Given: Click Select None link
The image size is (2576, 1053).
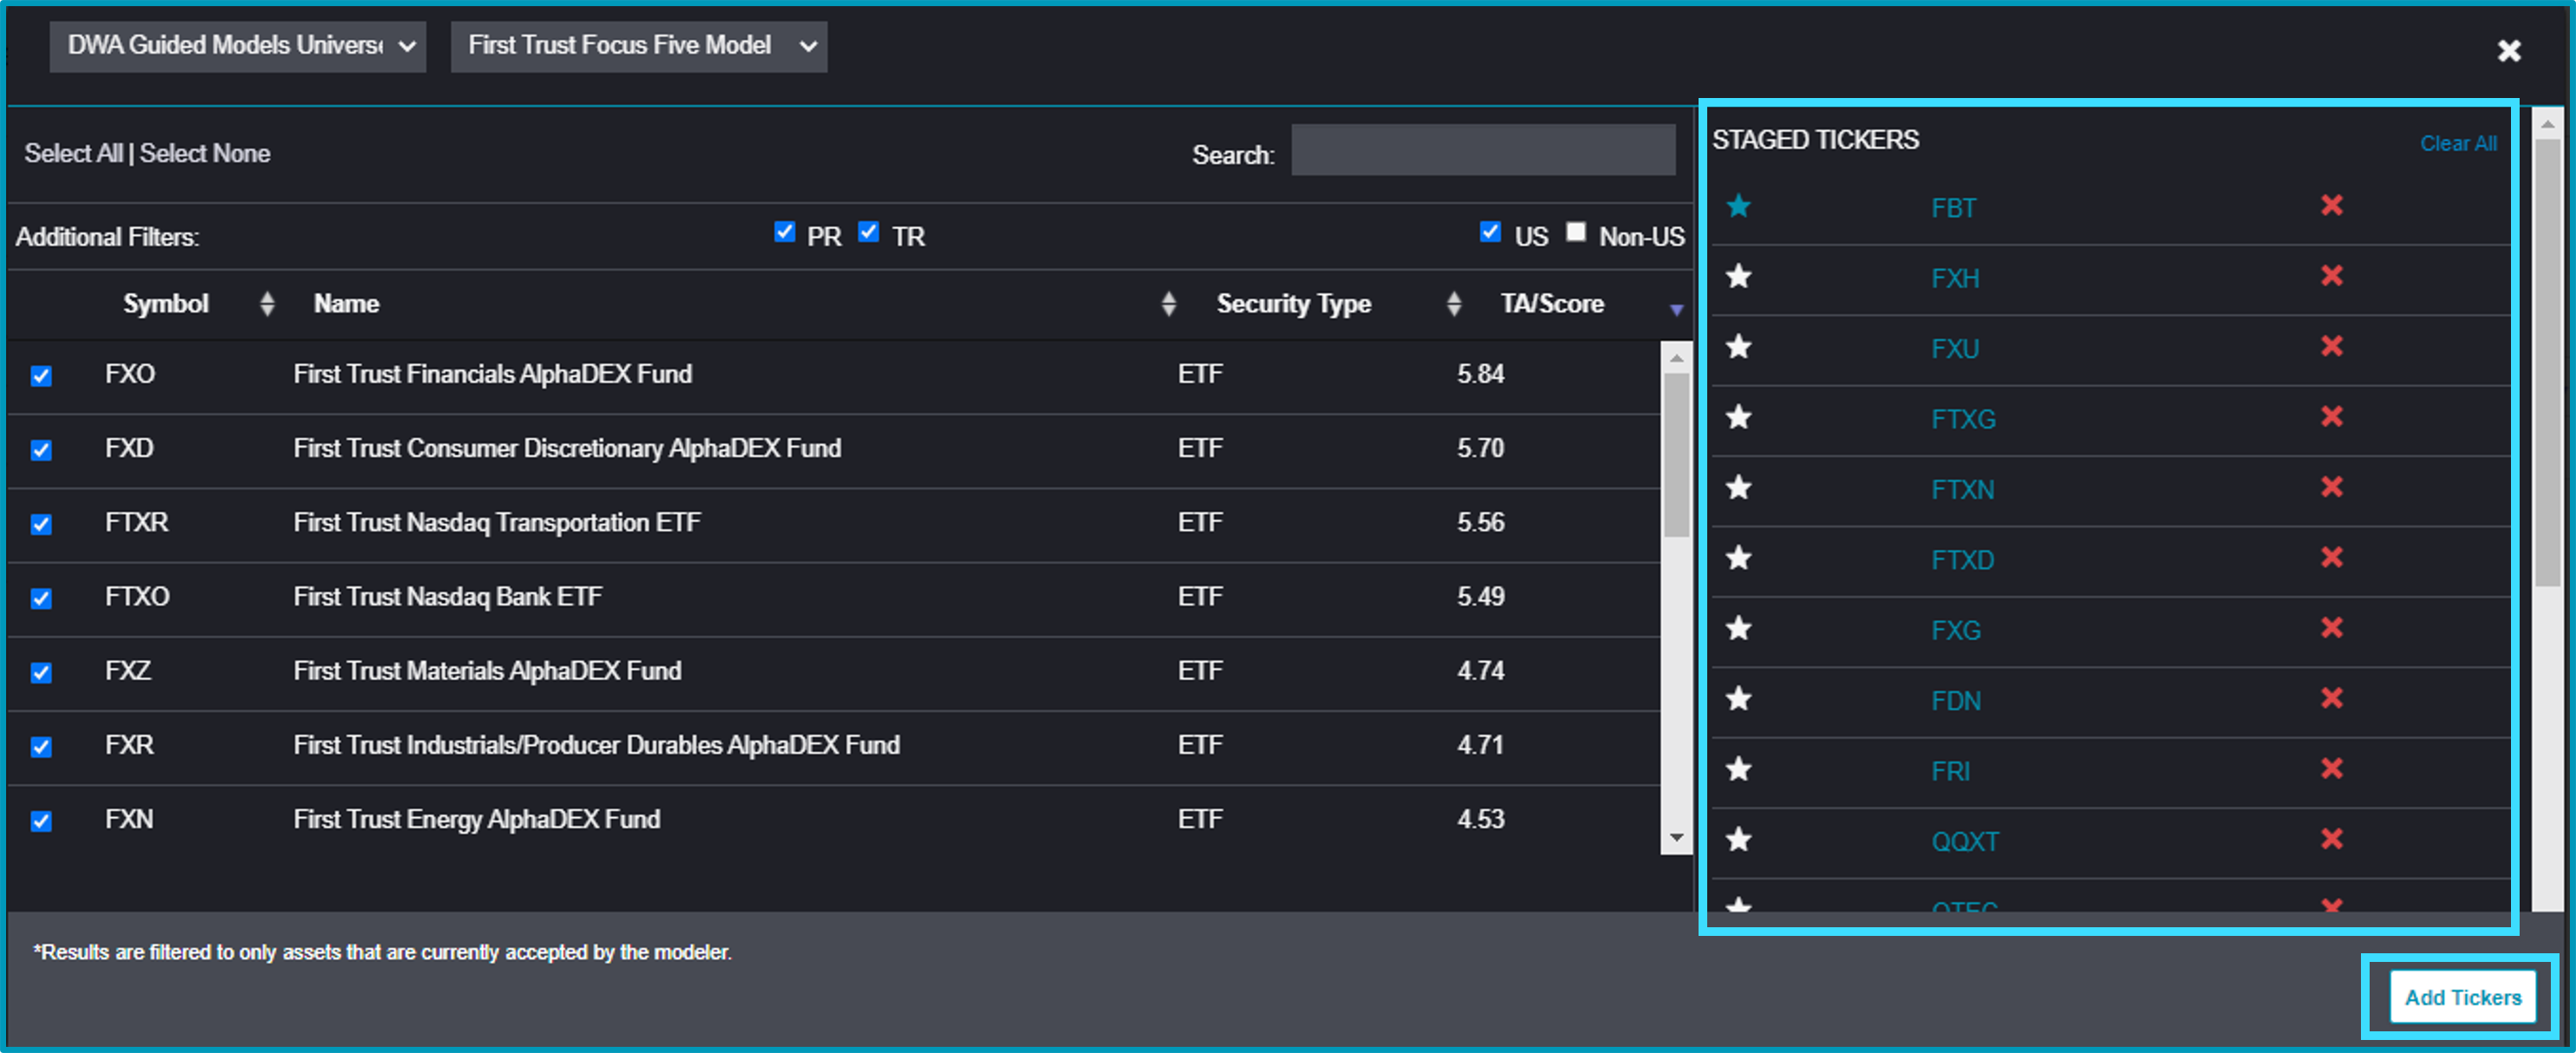Looking at the screenshot, I should coord(205,153).
